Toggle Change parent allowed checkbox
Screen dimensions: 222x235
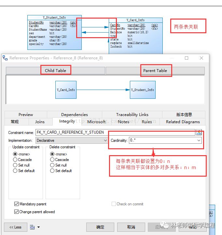coord(17,212)
